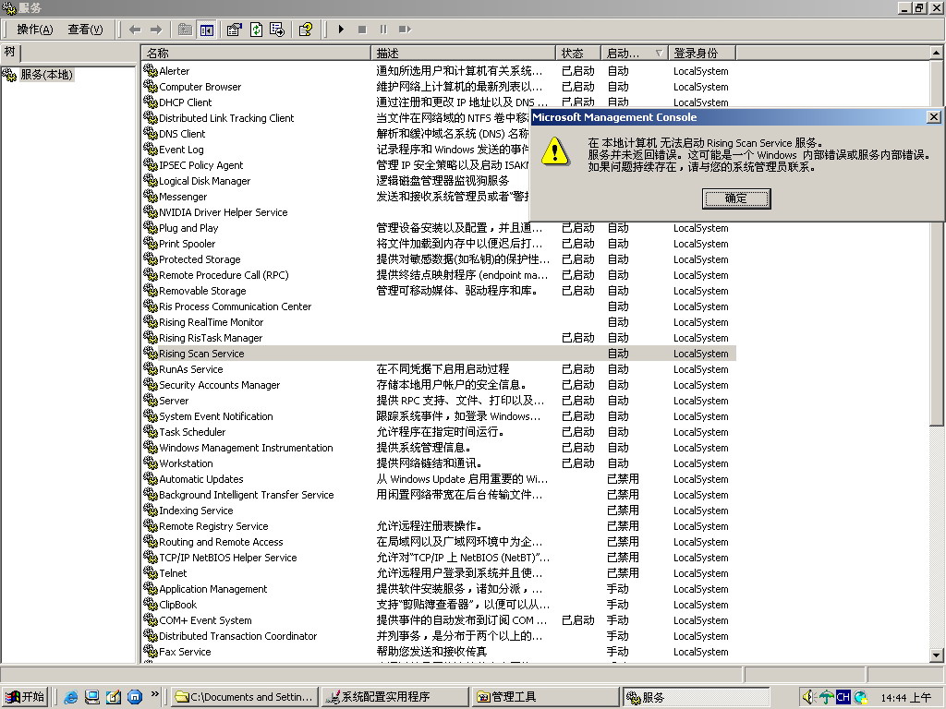Sort by the 登录身份 column header

click(x=702, y=53)
